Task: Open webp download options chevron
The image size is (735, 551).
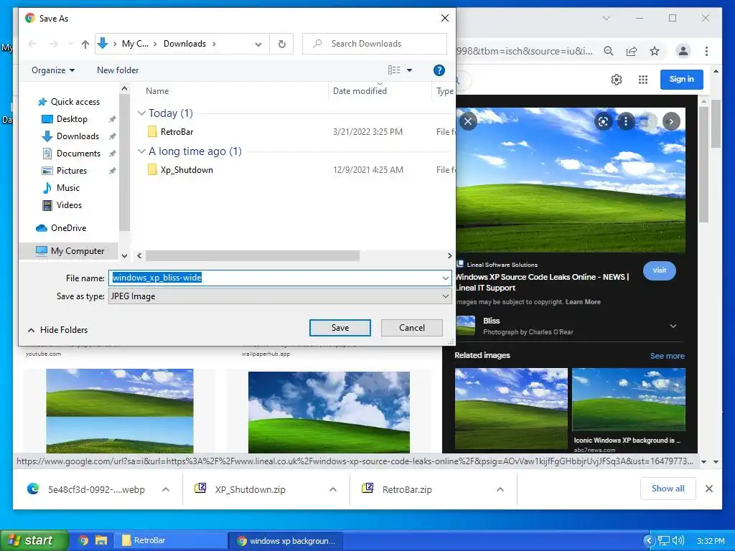Action: pyautogui.click(x=166, y=489)
